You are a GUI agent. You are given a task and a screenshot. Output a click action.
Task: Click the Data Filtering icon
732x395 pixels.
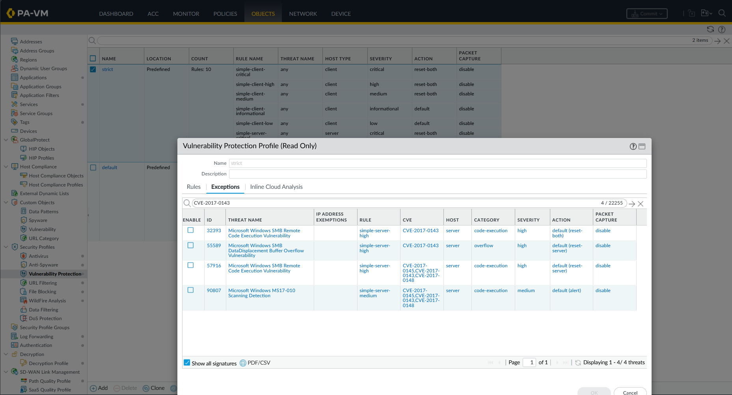(x=24, y=309)
